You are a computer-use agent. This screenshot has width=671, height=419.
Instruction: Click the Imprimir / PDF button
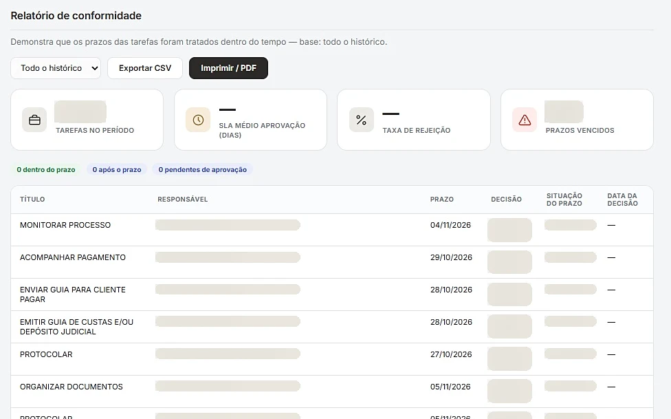228,68
